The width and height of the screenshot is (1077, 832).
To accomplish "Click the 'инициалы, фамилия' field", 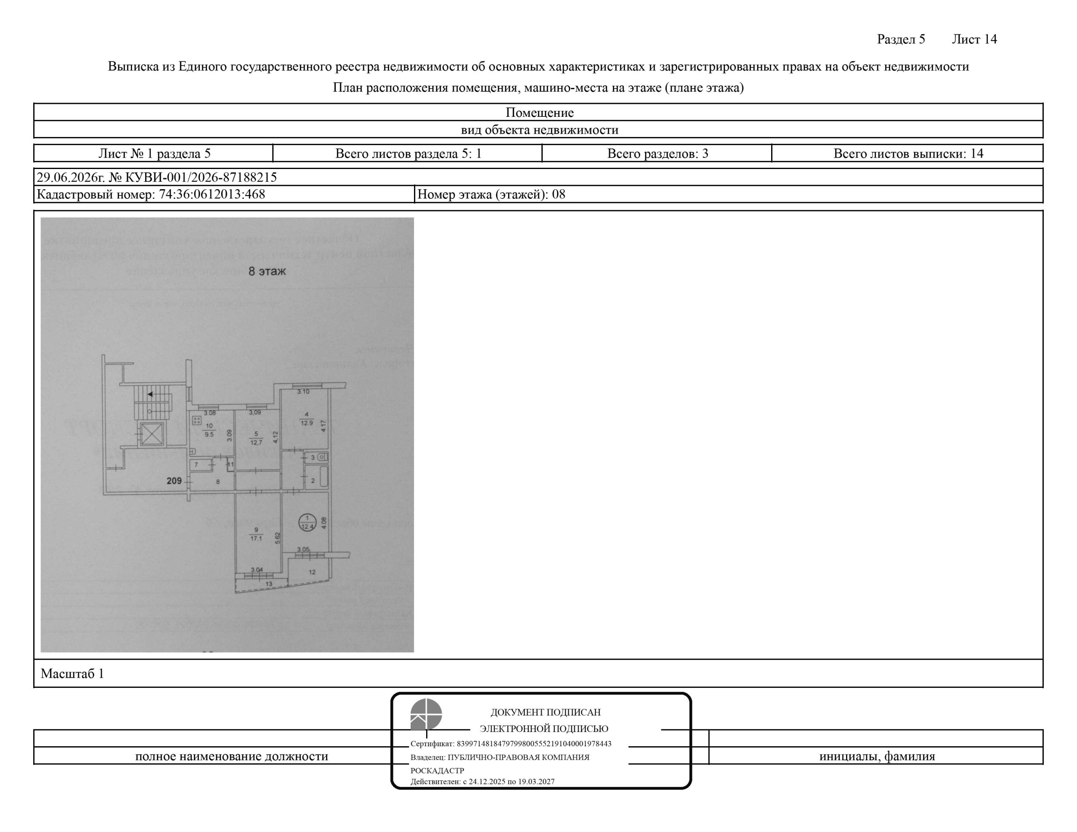I will pos(877,756).
